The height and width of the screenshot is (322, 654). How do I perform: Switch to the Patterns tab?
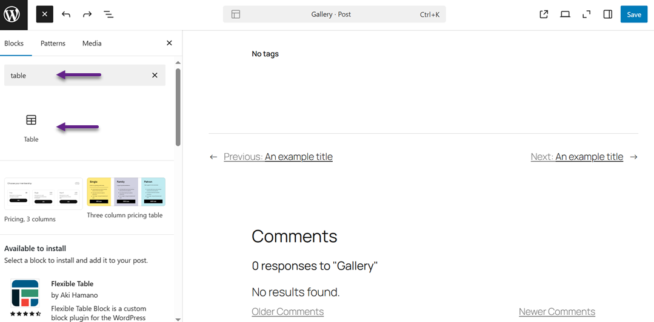pos(53,44)
